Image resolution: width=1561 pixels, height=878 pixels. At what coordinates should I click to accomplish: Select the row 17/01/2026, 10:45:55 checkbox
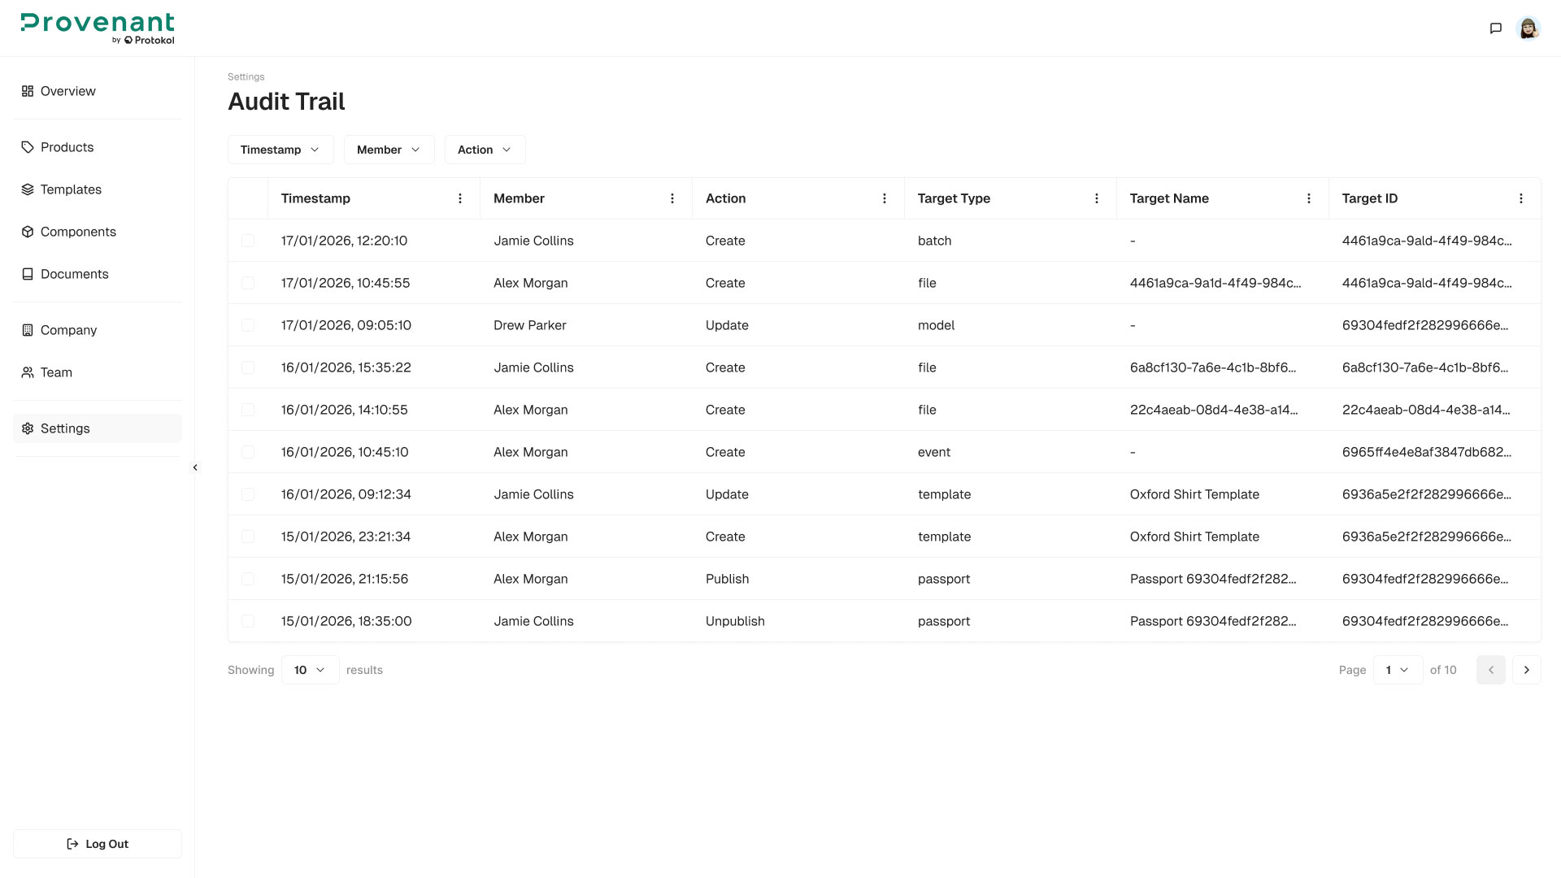(x=248, y=283)
